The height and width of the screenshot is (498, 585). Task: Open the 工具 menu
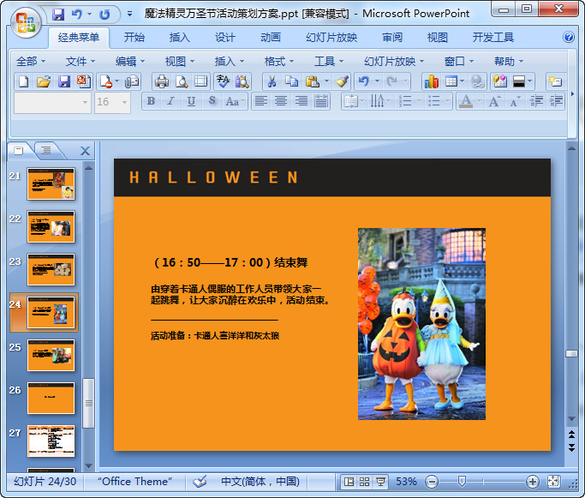pos(328,61)
